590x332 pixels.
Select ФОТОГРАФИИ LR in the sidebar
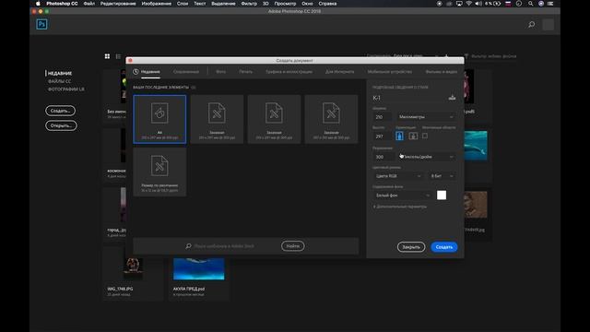65,89
